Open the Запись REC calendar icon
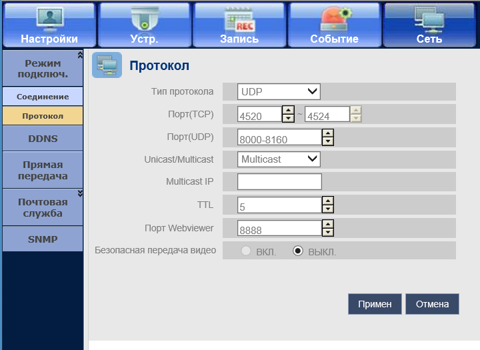 (x=239, y=17)
